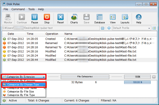
Task: Click the 100.00 % progress bar
Action: 137,82
